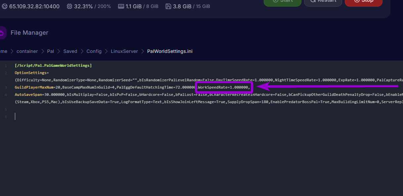Click the globe icon beside the server address
The height and width of the screenshot is (196, 403).
coord(4,6)
